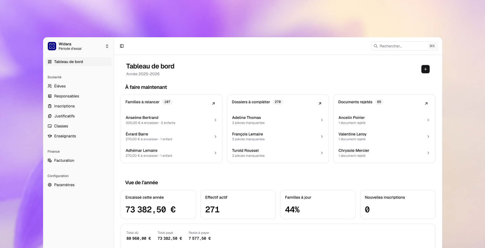Expand Adeline Thomas row chevron

(x=322, y=120)
